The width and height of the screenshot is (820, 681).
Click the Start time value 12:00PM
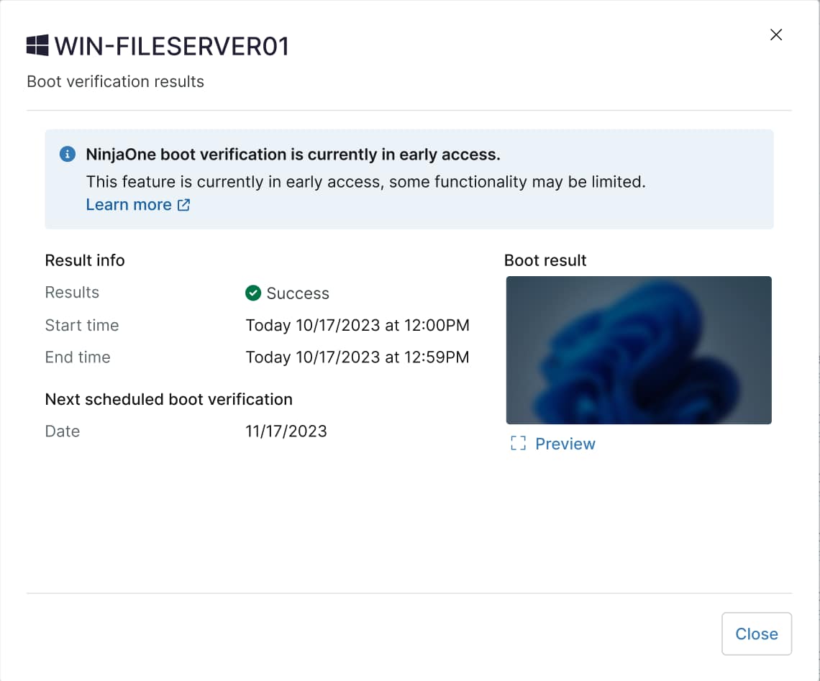pos(357,325)
